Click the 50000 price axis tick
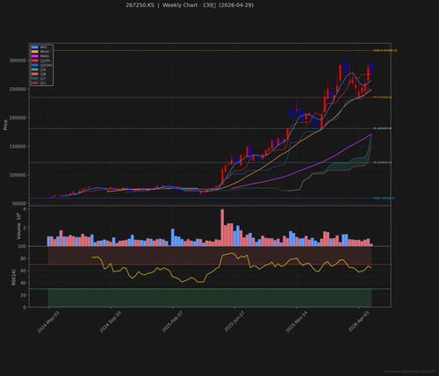439x376 pixels. tap(19, 204)
